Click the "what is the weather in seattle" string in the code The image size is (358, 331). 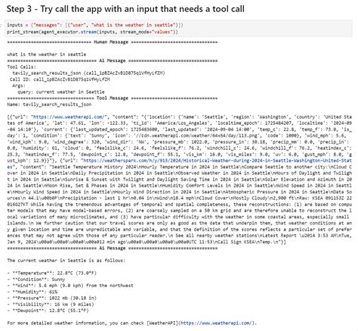pyautogui.click(x=133, y=25)
